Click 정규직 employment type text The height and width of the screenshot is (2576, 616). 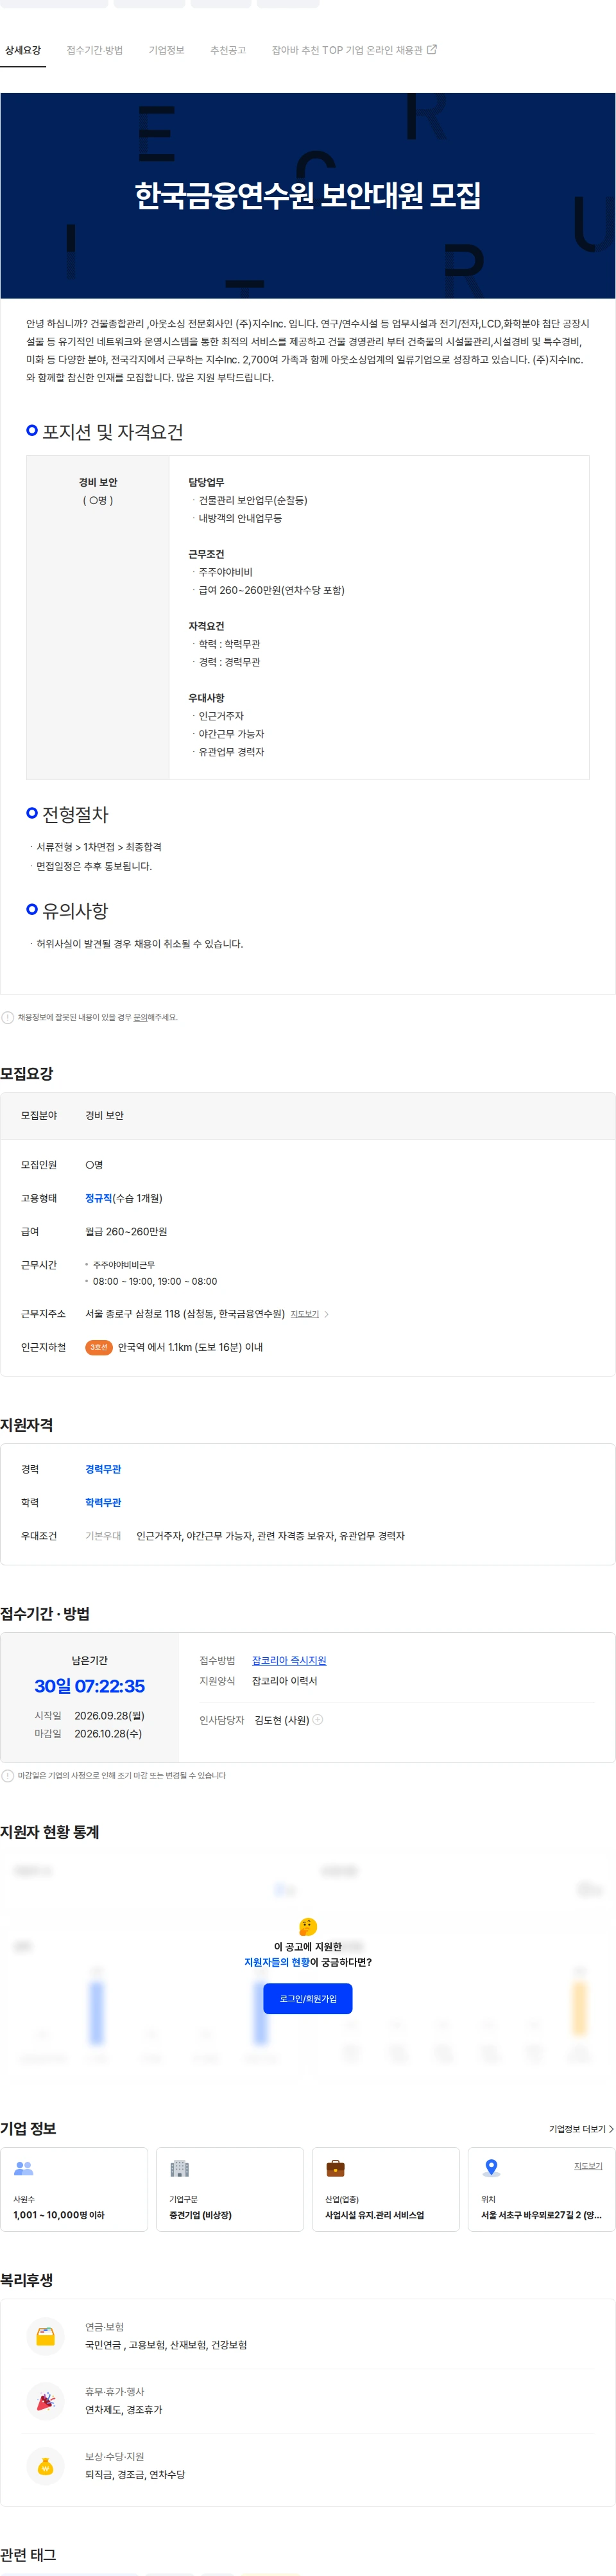(x=98, y=1198)
